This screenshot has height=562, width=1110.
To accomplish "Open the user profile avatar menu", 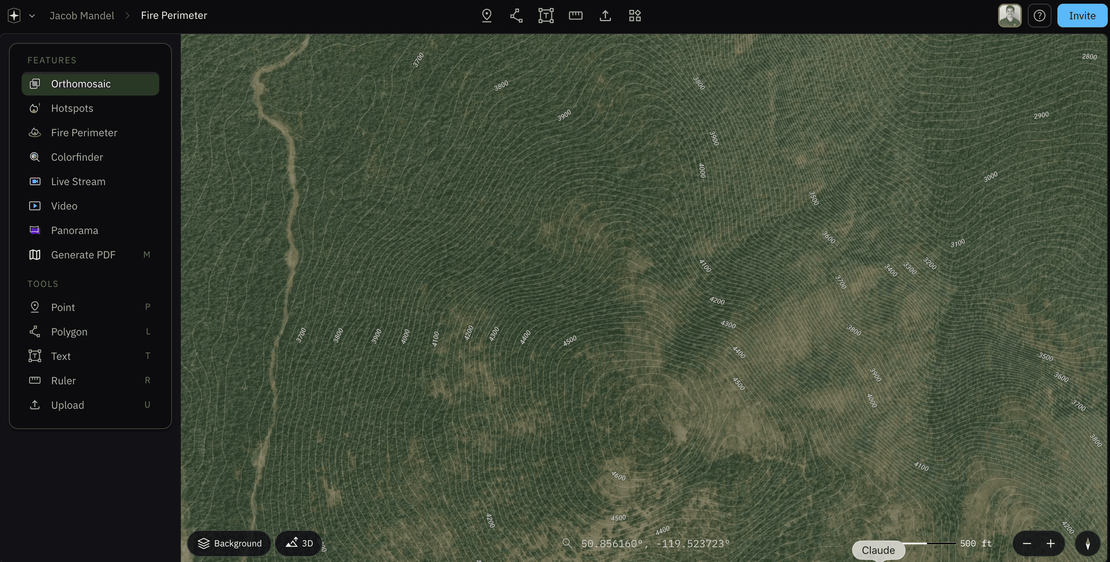I will point(1010,16).
